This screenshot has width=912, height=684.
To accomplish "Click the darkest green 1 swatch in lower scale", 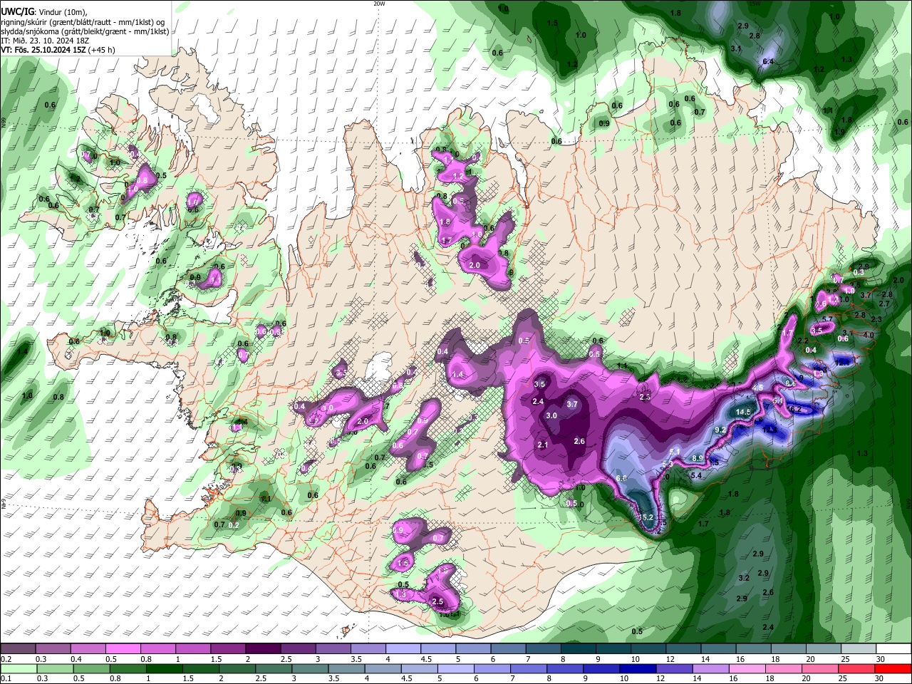I will (x=165, y=668).
